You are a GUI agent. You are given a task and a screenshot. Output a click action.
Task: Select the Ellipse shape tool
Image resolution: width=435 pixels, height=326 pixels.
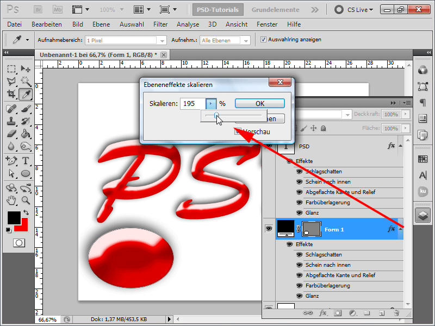[x=26, y=173]
